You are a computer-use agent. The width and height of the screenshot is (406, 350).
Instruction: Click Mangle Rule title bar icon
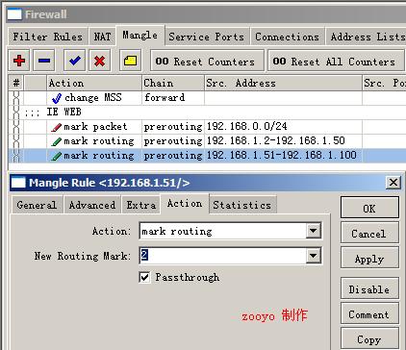(18, 183)
